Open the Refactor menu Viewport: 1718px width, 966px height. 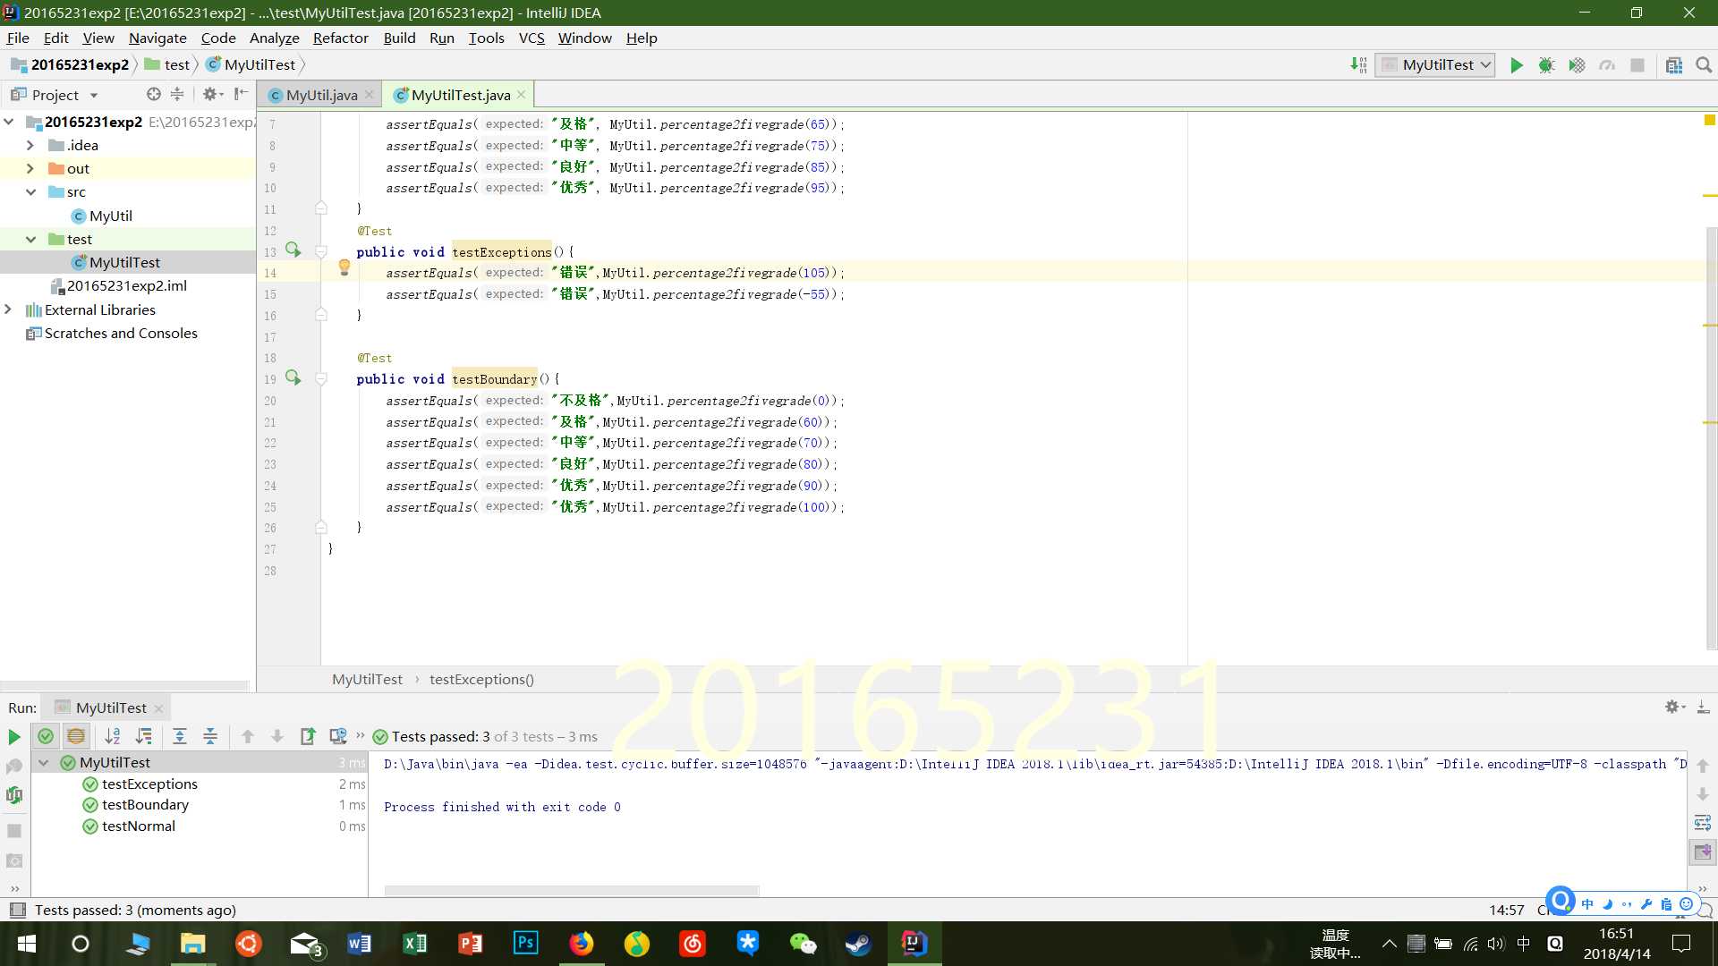tap(340, 38)
